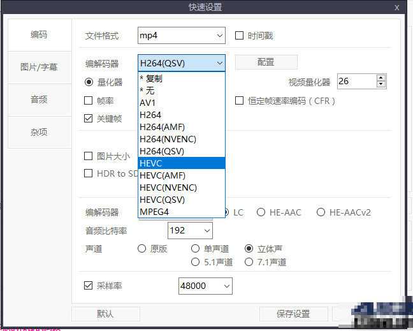Screen dimensions: 413x331
Task: Enable 恒定帧速率编码 (CFR) checkbox
Action: (x=239, y=100)
